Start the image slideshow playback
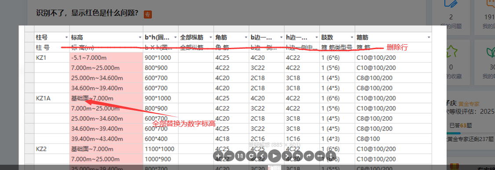Screen dimensions: 495x170 click(x=275, y=156)
